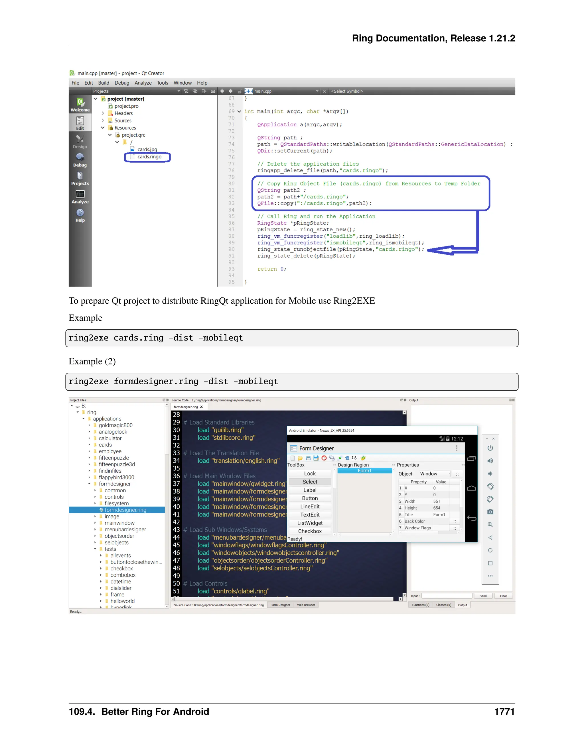
Task: Open the Back Color picker button
Action: coord(454,521)
